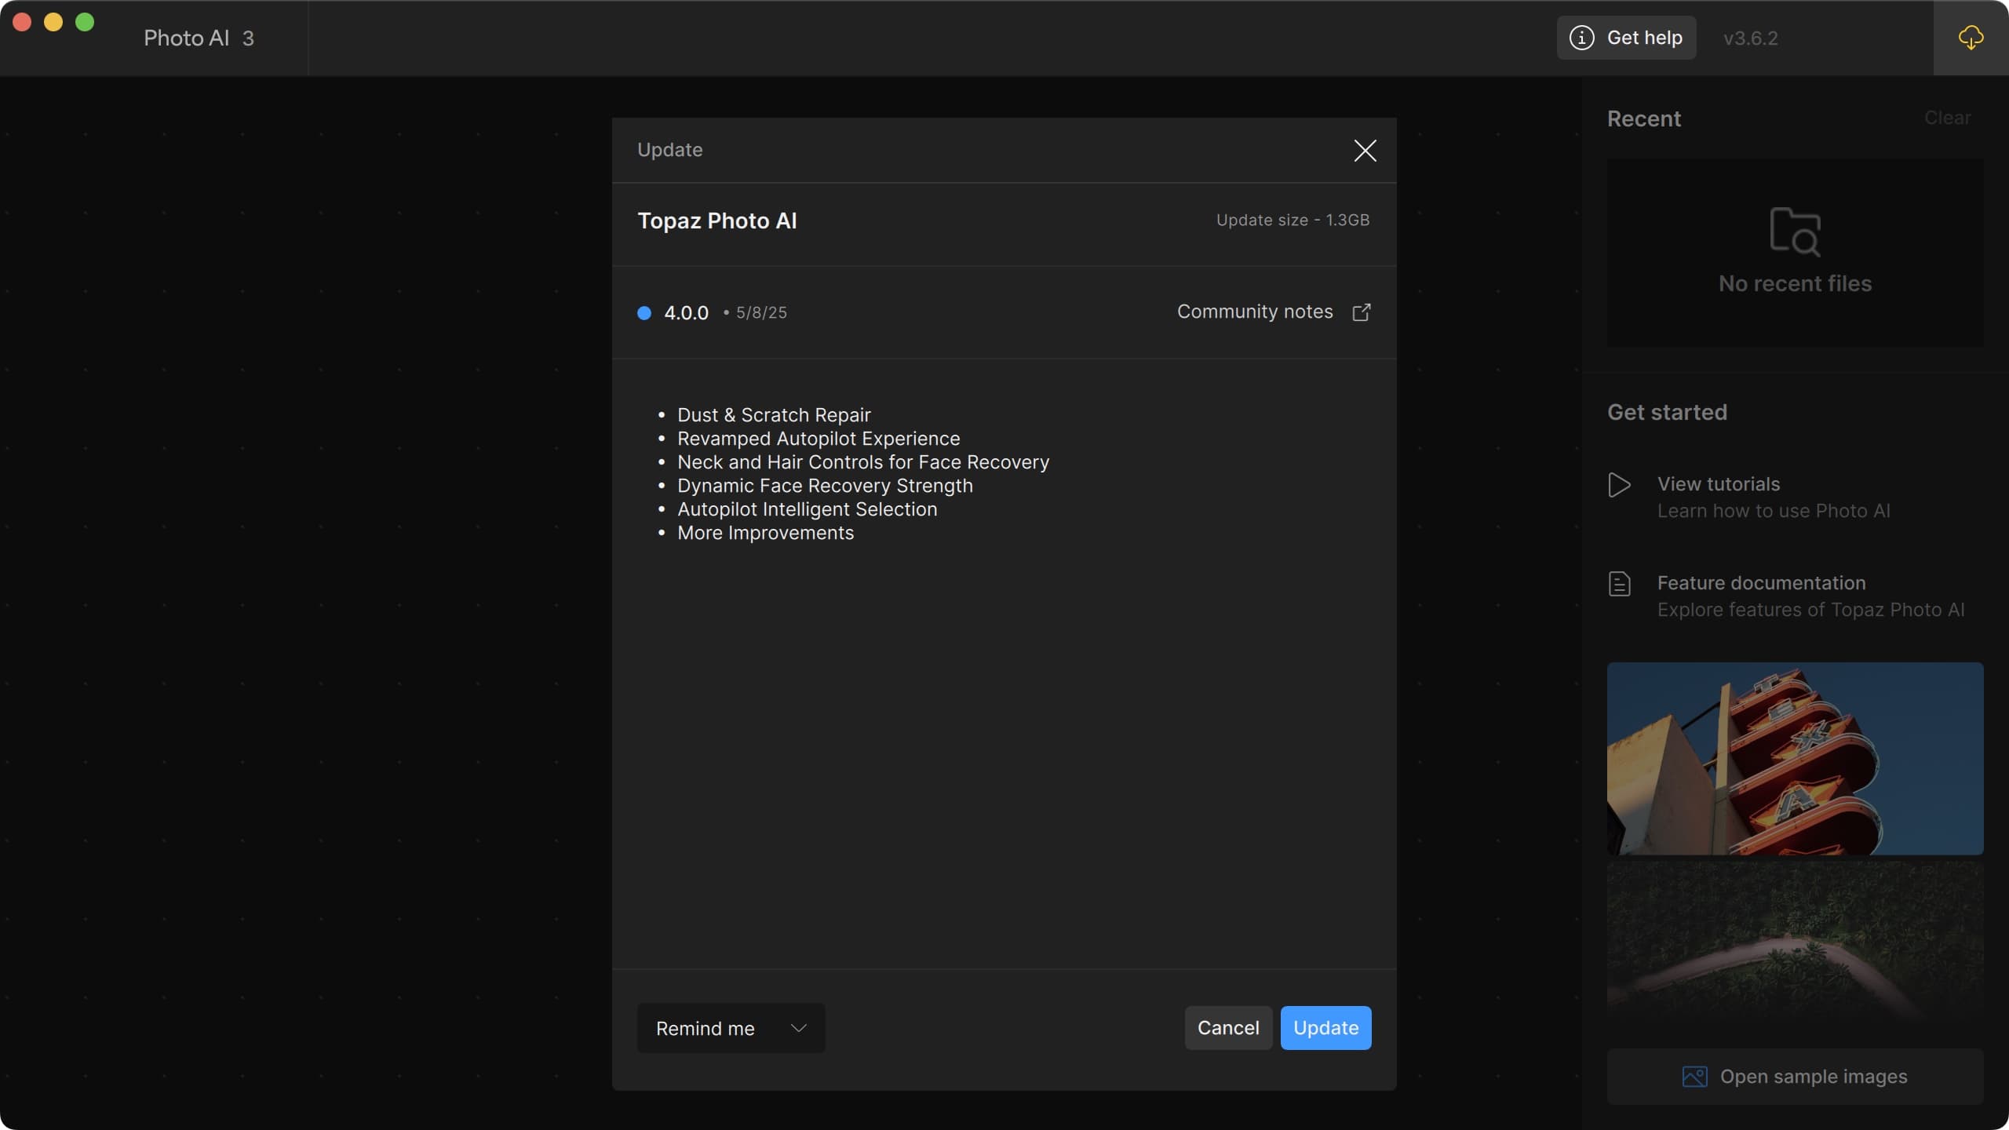Click the blue dot next to 4.0.0
This screenshot has width=2009, height=1130.
coord(644,313)
